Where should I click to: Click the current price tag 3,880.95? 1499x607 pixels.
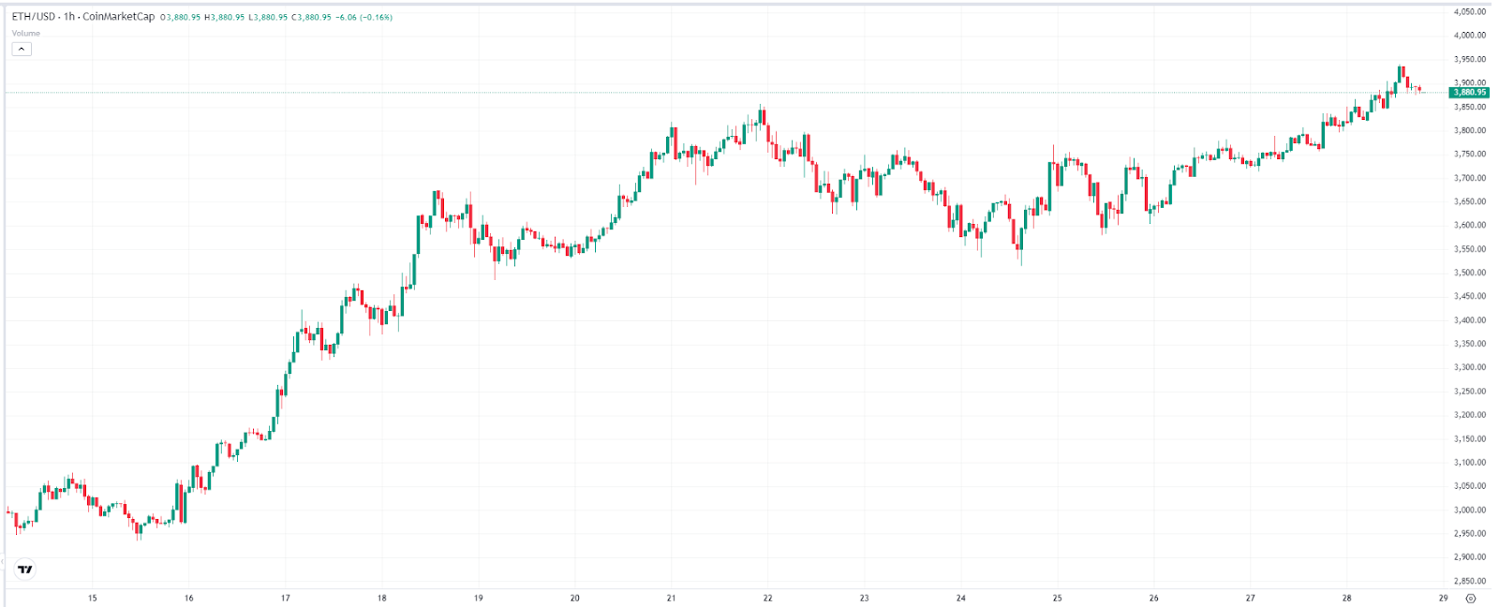tap(1469, 93)
